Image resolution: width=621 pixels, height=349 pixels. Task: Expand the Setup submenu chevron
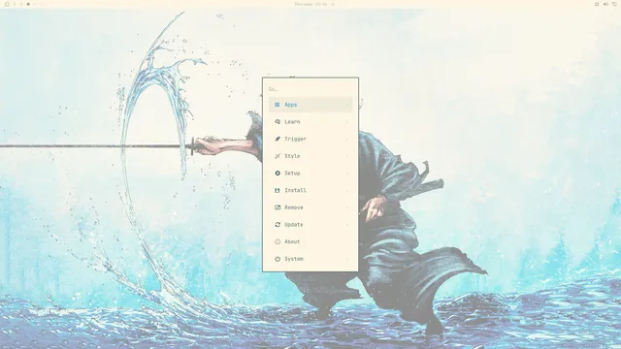point(347,174)
